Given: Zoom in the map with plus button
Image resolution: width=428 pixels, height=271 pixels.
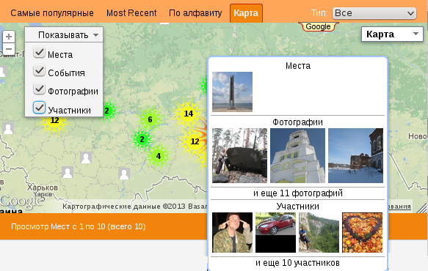Looking at the screenshot, I should pyautogui.click(x=9, y=37).
